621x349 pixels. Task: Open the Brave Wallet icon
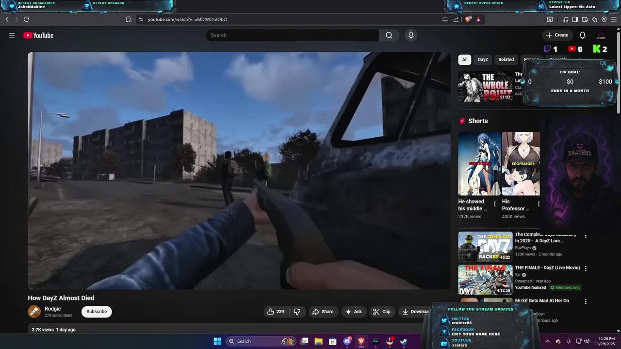tap(585, 19)
